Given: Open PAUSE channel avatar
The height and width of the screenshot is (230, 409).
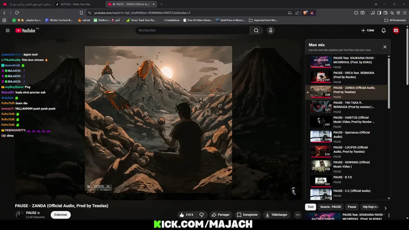Looking at the screenshot, I should coord(19,215).
